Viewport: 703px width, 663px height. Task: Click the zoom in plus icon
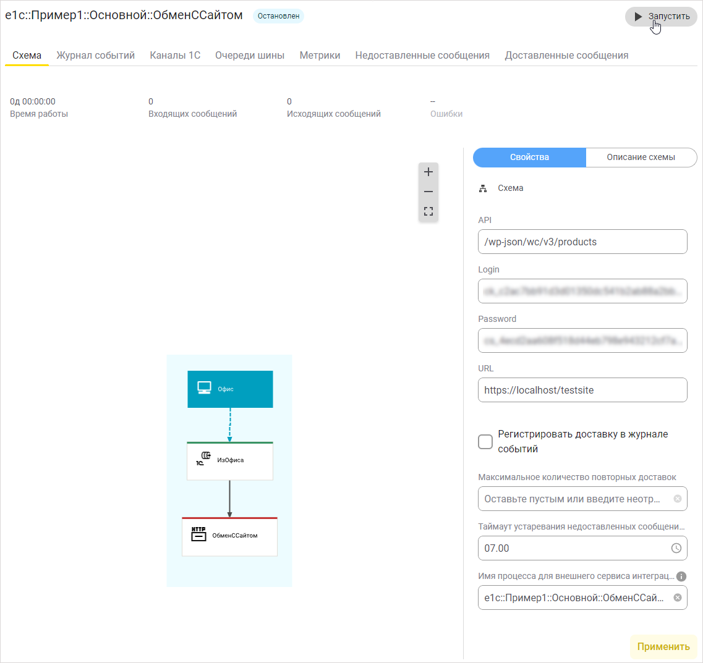click(428, 172)
